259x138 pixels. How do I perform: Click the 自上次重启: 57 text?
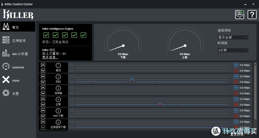click(54, 53)
